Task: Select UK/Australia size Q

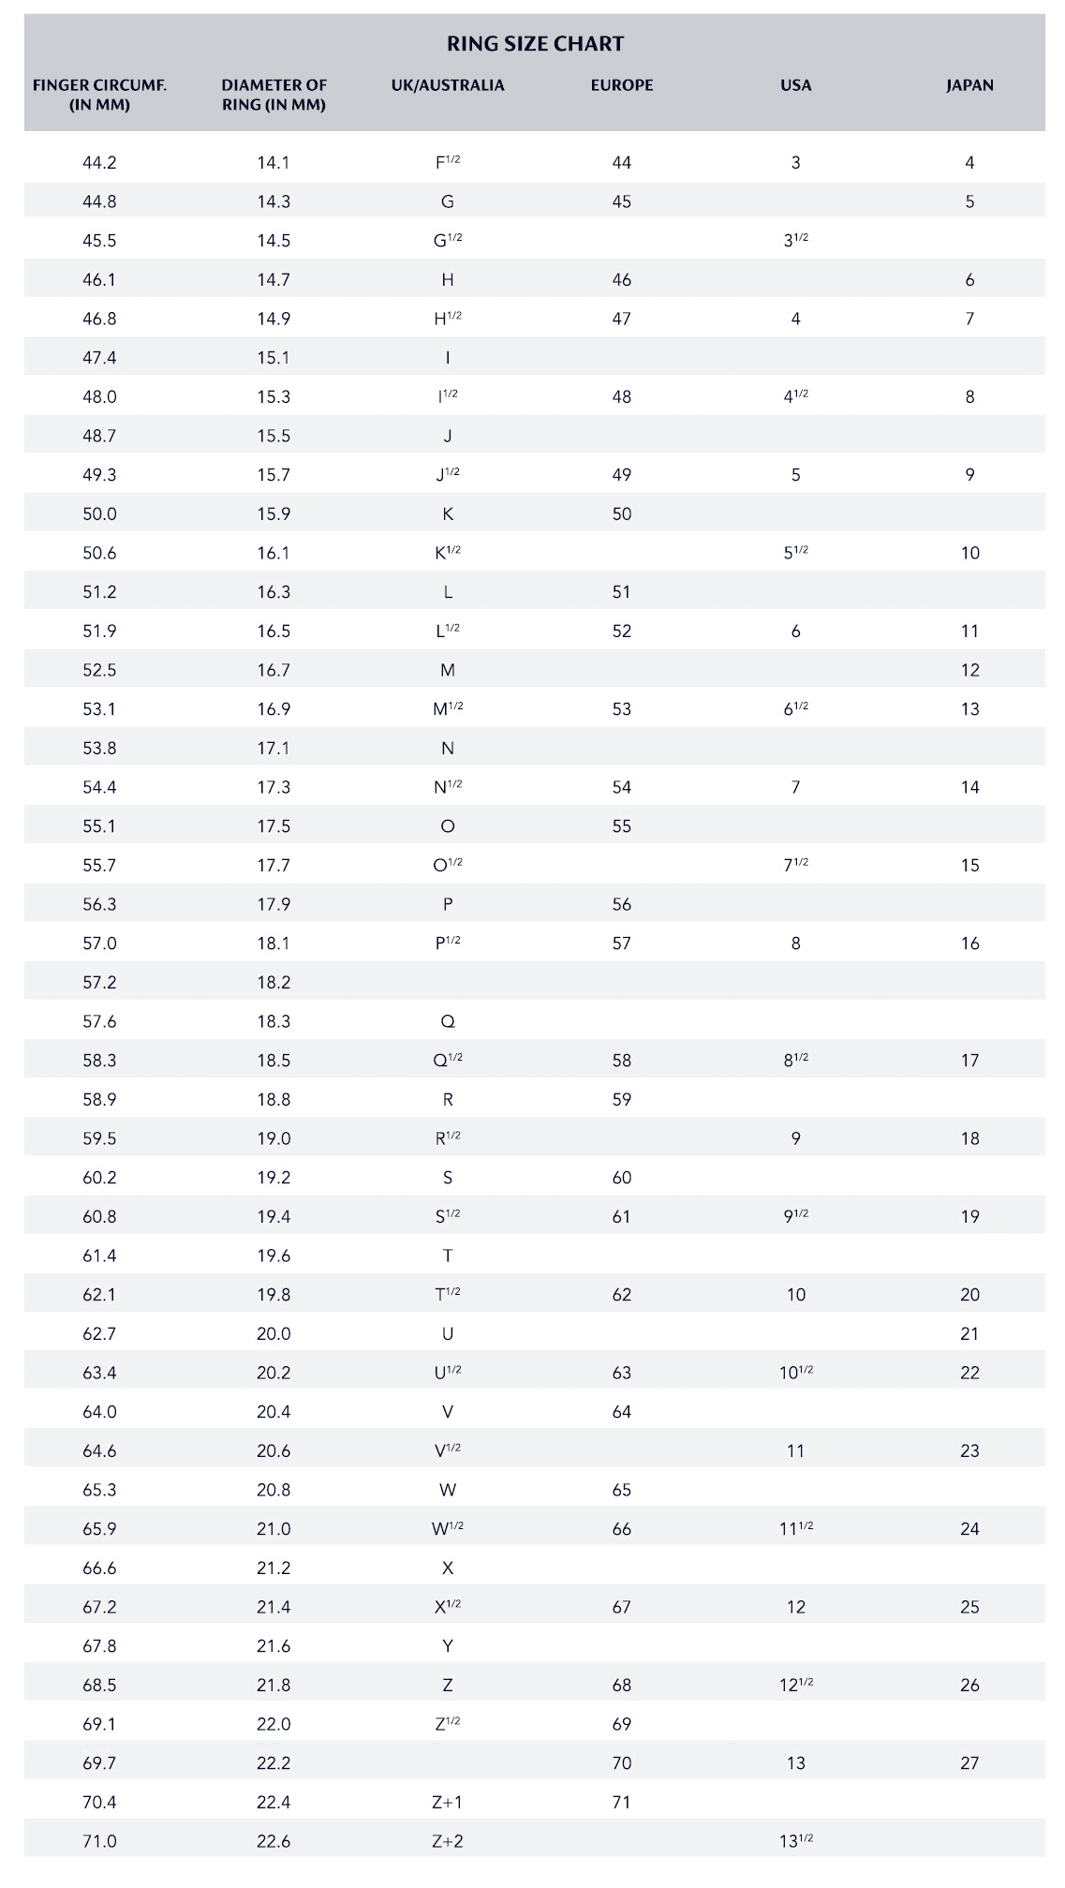Action: tap(448, 1021)
